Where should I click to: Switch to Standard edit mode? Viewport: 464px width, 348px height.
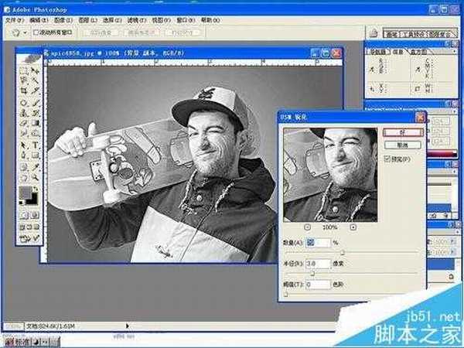coord(24,215)
